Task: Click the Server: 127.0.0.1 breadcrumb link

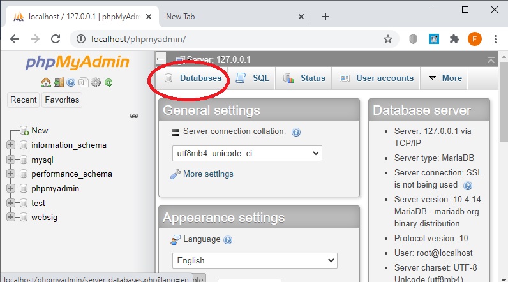Action: (x=219, y=59)
